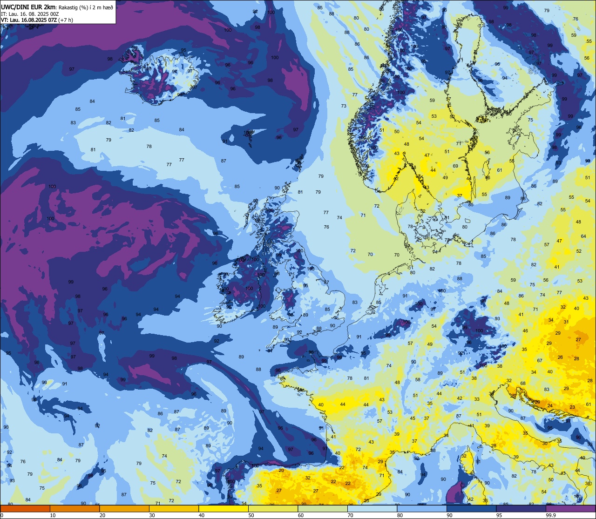Click the medium blue 90–95 legend swatch
Viewport: 596px width, 519px height.
coord(471,508)
